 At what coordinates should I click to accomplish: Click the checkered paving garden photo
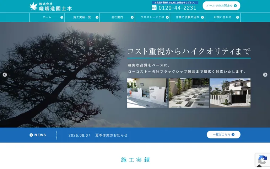pos(189,93)
